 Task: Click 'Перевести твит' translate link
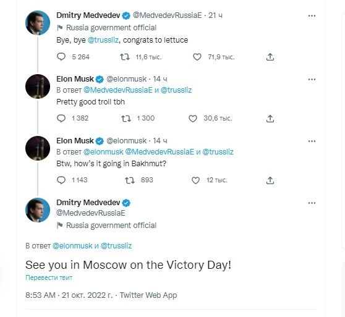(x=49, y=277)
